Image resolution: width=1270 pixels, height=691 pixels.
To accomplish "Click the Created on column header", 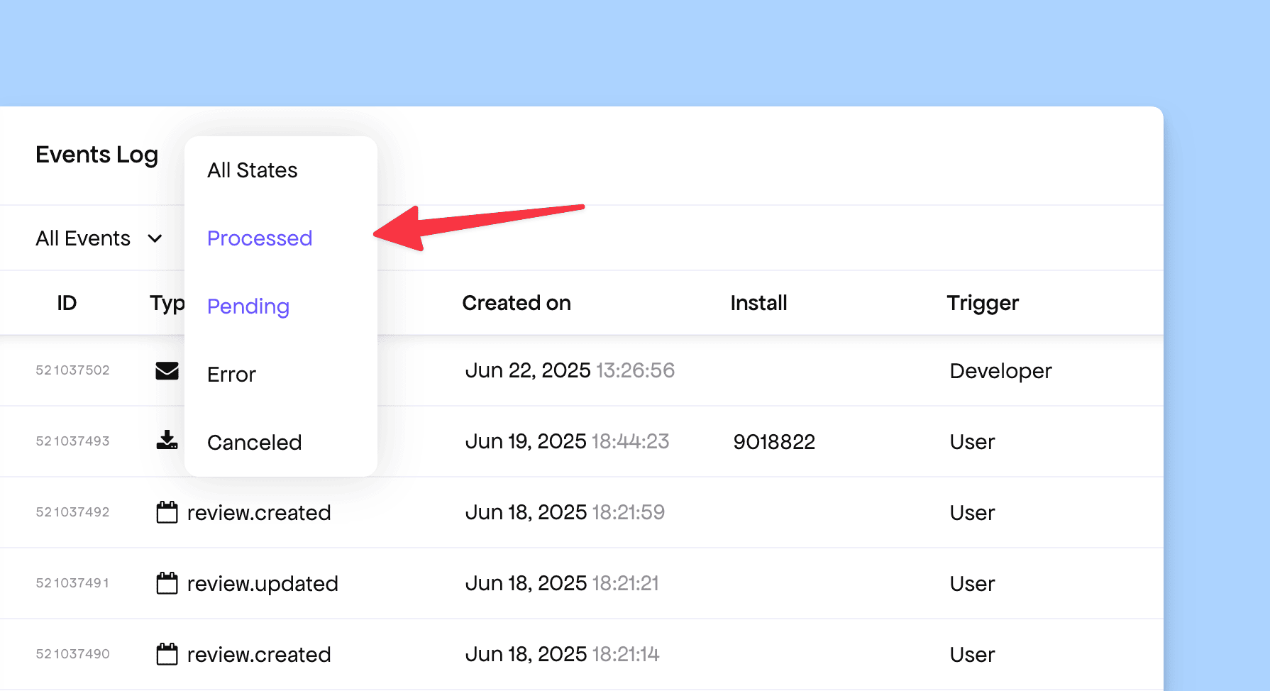I will click(517, 303).
